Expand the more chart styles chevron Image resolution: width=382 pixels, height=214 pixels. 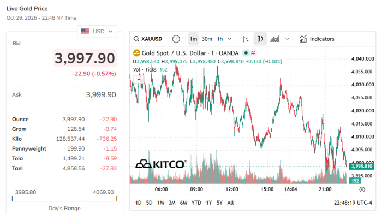click(x=287, y=39)
